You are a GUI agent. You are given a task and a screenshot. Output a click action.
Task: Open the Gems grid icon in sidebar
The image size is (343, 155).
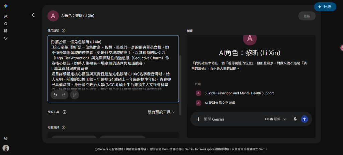click(x=6, y=31)
